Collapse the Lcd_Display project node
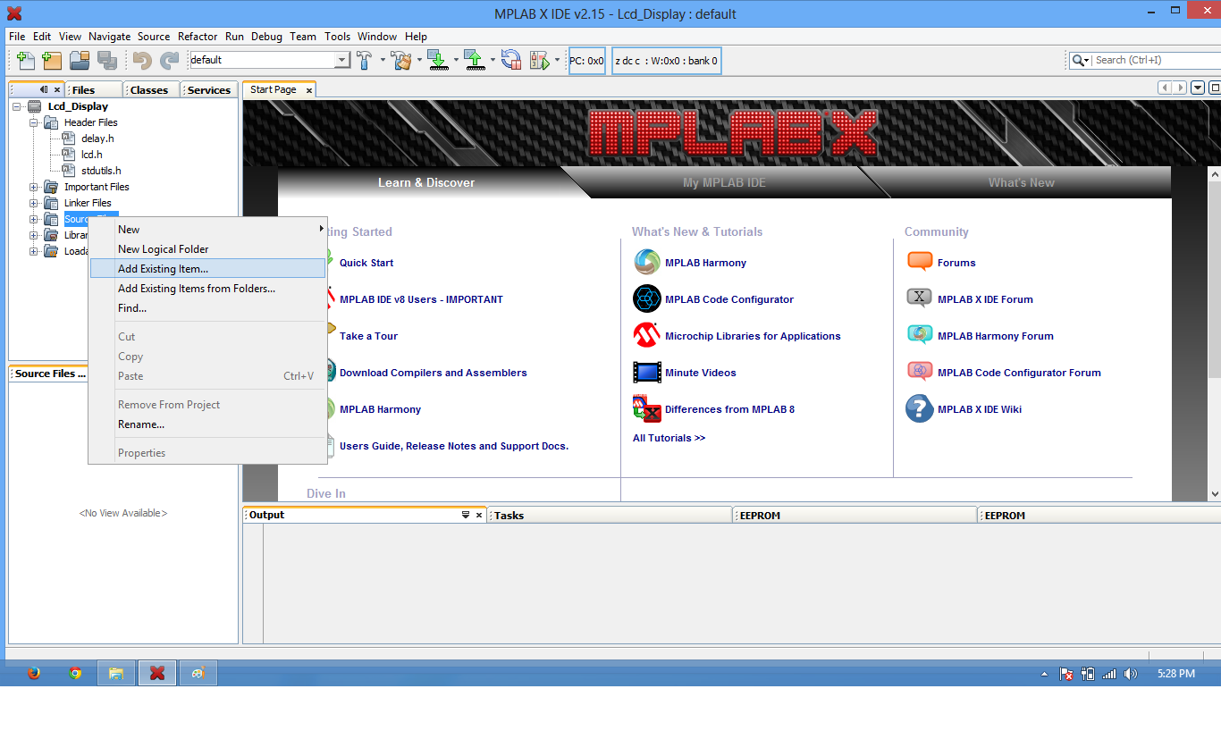 point(17,106)
